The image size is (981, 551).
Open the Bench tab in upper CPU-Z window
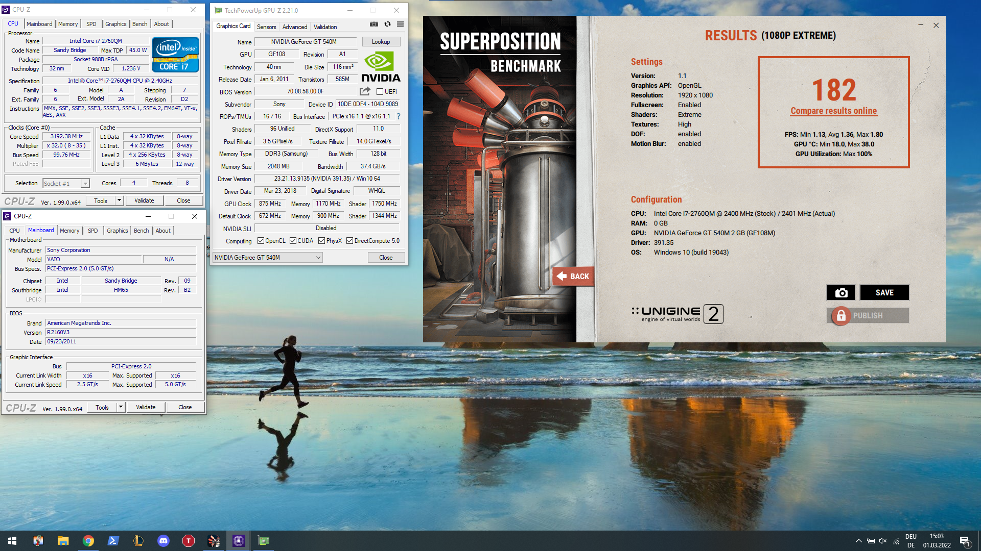139,24
